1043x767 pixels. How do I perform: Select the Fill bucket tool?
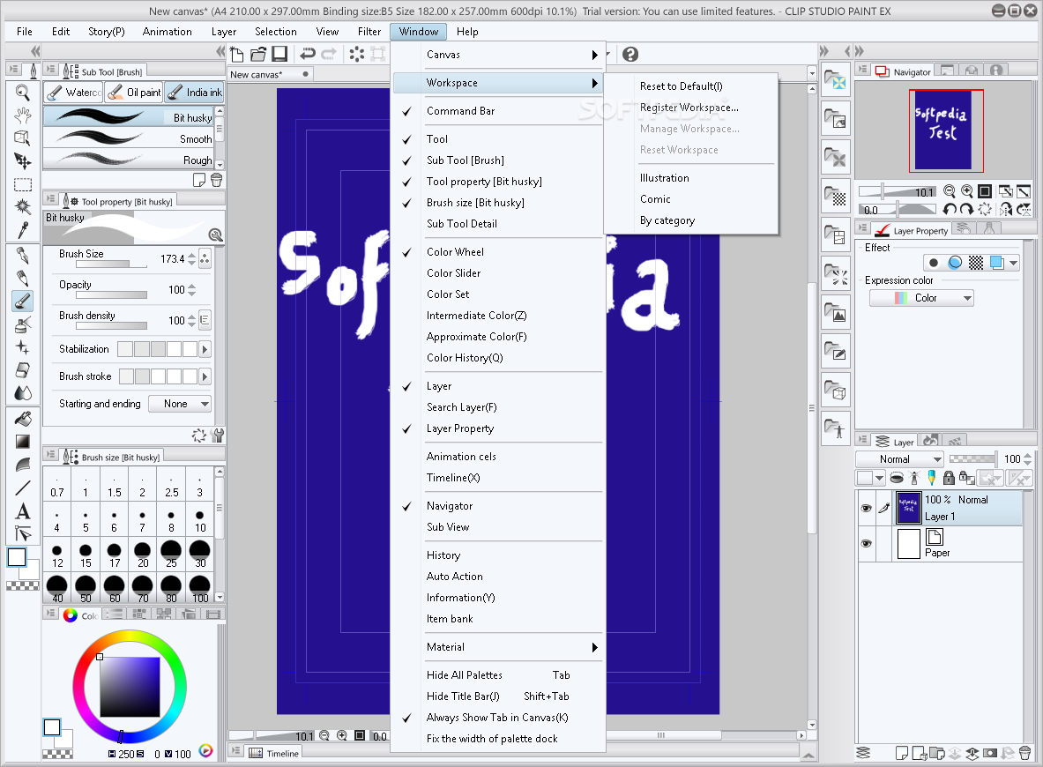[x=23, y=419]
